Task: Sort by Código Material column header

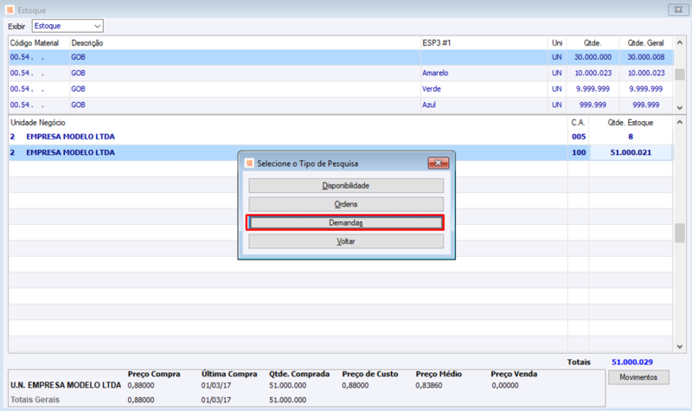Action: pyautogui.click(x=35, y=42)
